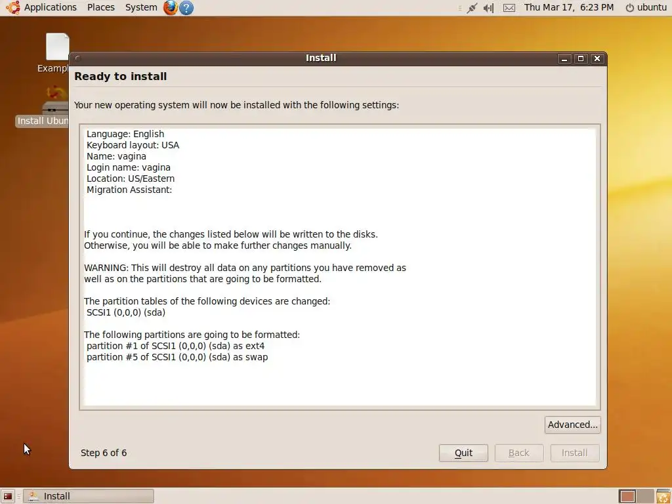The image size is (672, 504).
Task: Click the Install window menu icon
Action: 77,58
